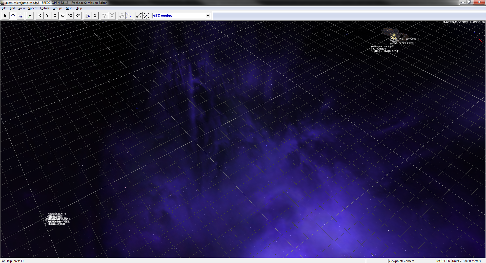Click the Ascendant ship label

click(x=57, y=214)
